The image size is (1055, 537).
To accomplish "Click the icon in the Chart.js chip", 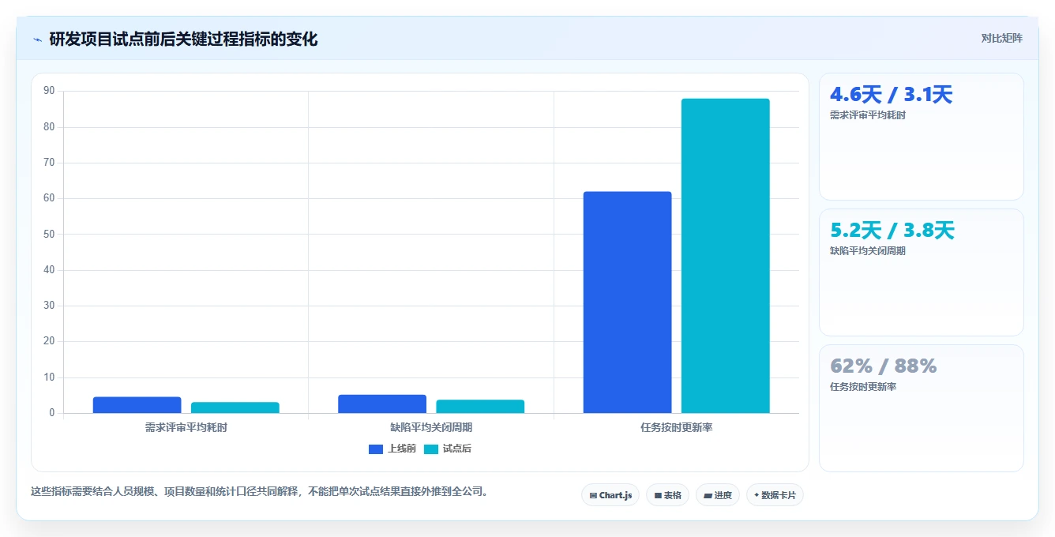I will [x=593, y=496].
